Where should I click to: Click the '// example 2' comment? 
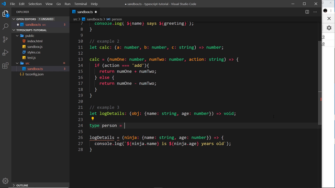104,41
